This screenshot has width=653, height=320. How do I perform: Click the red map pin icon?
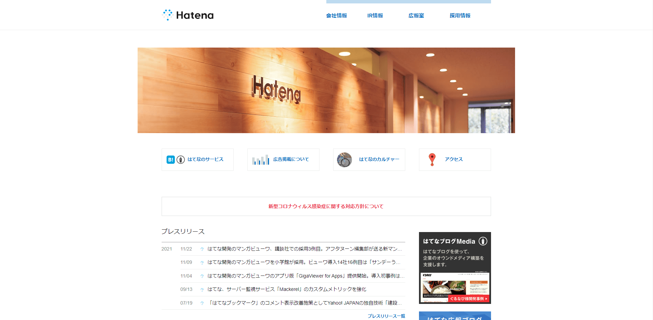432,159
